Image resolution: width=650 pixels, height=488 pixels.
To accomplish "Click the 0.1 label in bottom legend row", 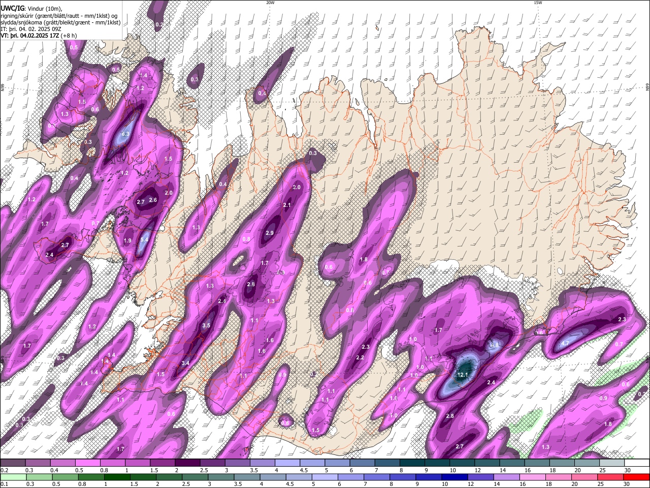I will [x=4, y=484].
